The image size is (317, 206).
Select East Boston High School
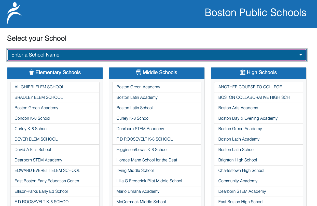(x=259, y=201)
